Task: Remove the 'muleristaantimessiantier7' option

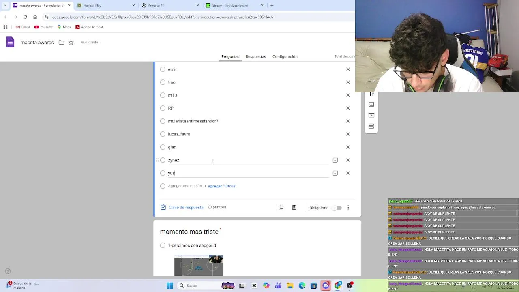Action: [348, 121]
